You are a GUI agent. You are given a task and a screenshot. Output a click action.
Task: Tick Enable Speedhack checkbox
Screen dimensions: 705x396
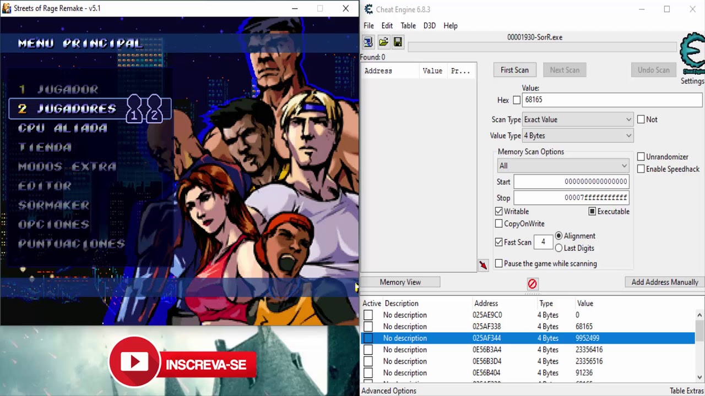click(641, 169)
